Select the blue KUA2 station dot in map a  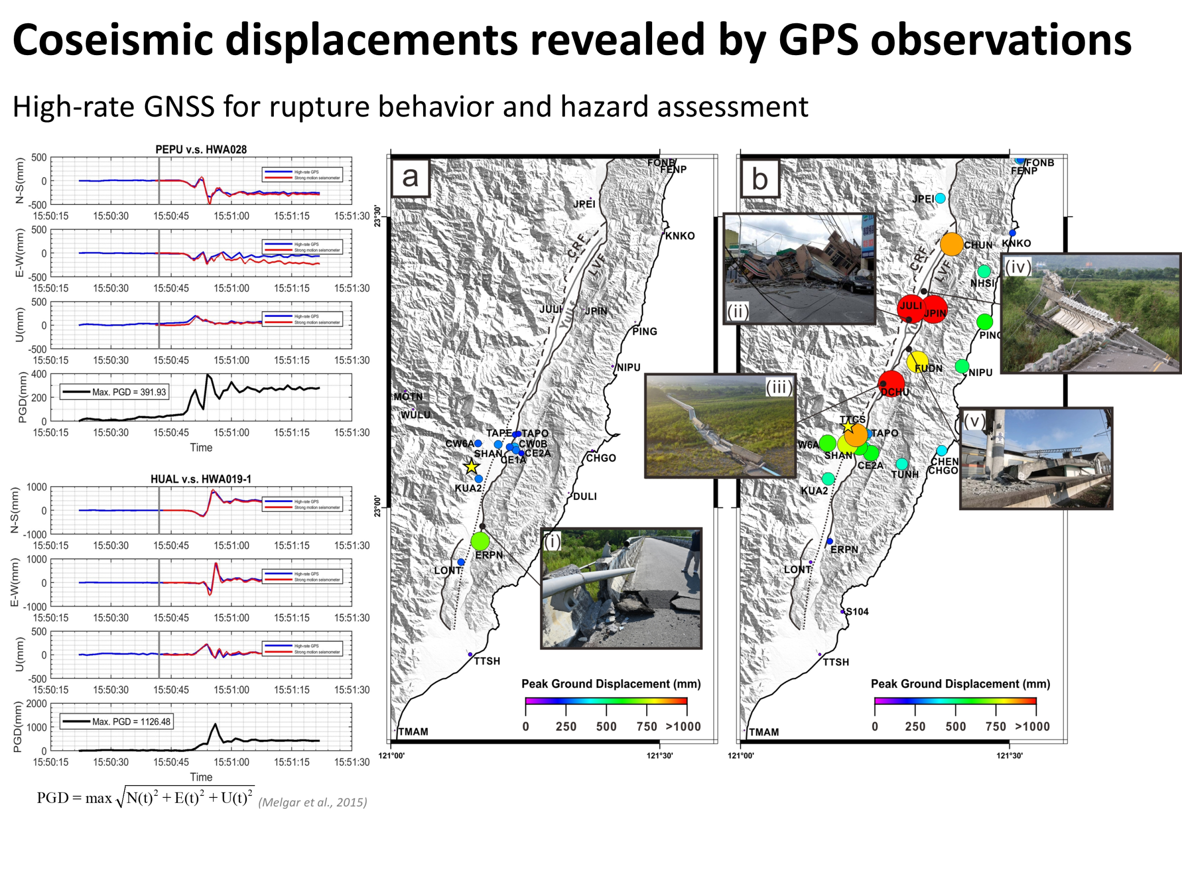[x=479, y=479]
